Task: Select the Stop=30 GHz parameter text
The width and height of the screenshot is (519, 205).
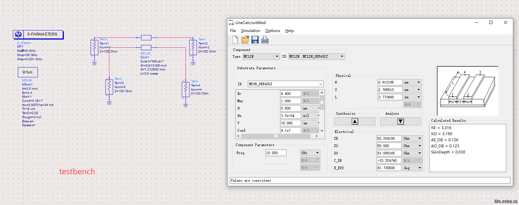Action: click(x=28, y=55)
